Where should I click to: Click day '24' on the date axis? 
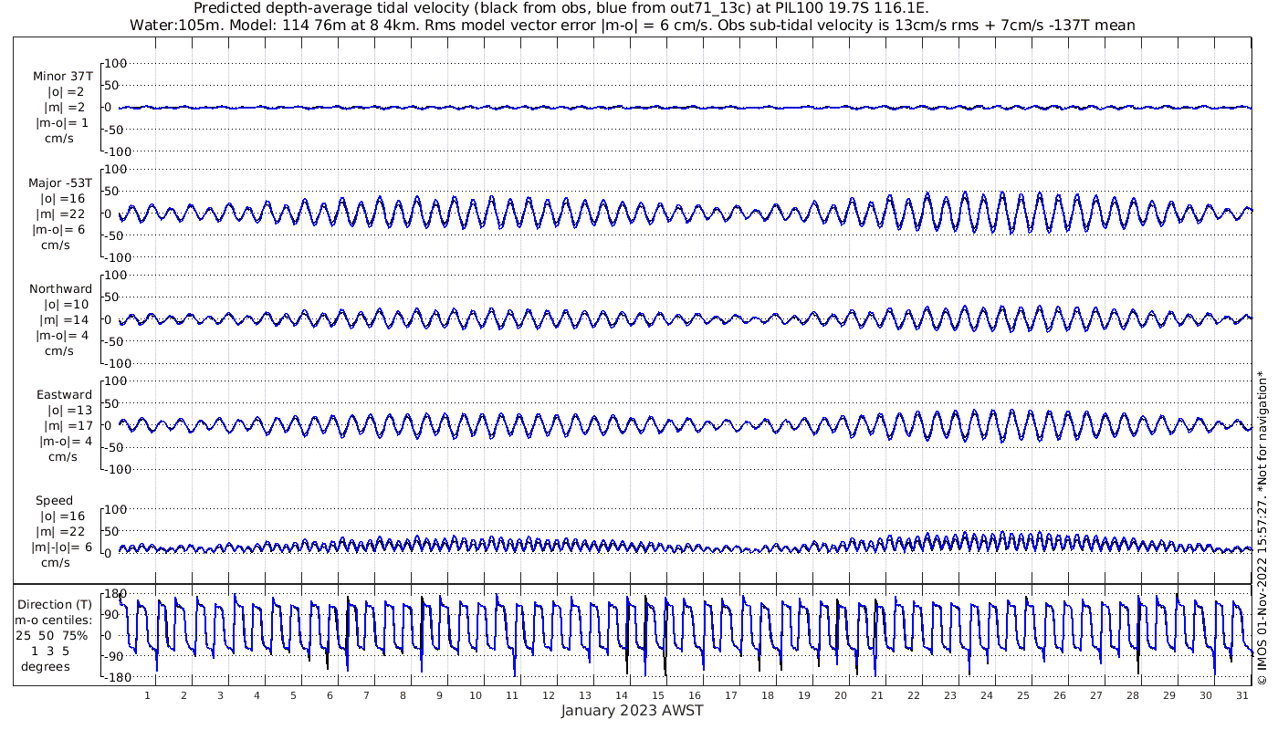987,695
